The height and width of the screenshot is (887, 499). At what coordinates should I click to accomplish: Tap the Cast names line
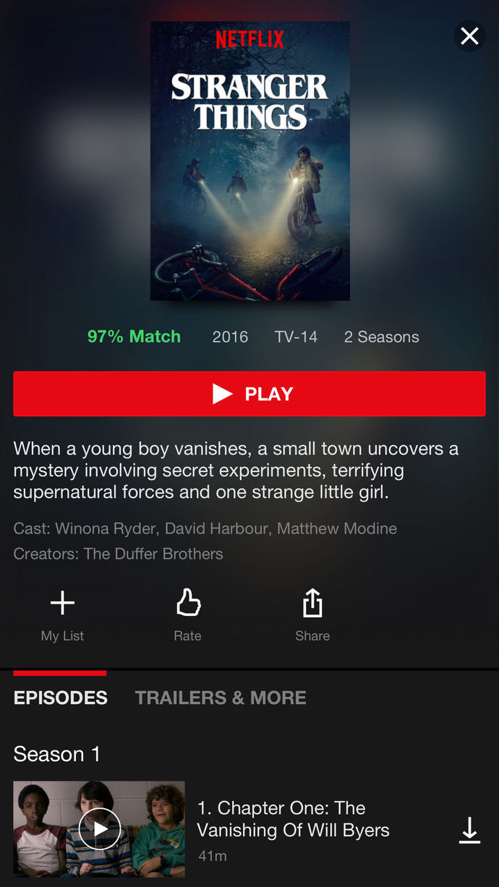205,528
